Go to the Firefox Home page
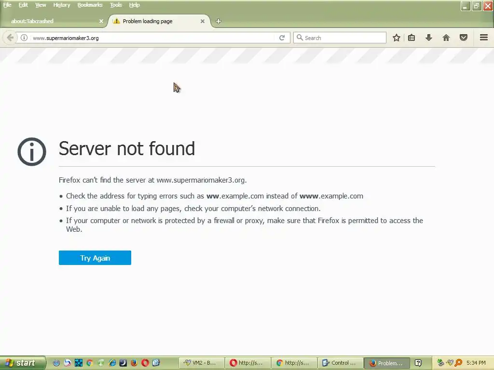Viewport: 494px width, 370px height. [x=446, y=38]
